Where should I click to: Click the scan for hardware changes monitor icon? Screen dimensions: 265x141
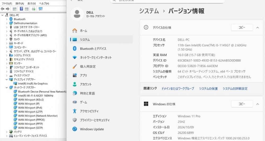click(x=41, y=9)
